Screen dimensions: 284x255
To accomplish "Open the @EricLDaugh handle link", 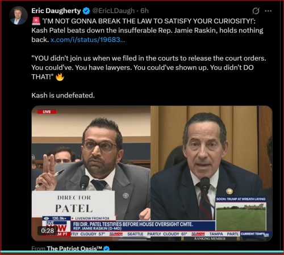I will click(114, 11).
